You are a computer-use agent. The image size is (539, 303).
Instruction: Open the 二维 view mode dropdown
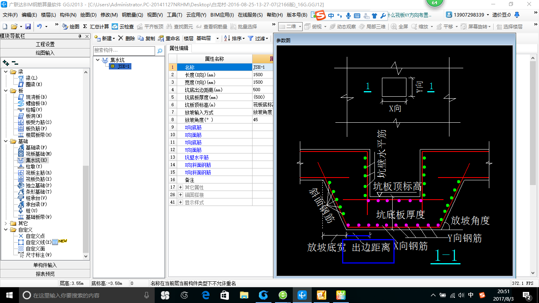pyautogui.click(x=290, y=26)
